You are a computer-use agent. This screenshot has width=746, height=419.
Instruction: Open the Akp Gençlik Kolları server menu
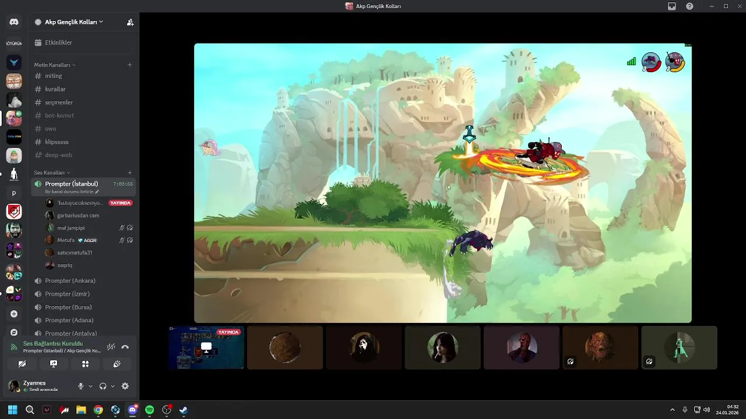click(x=74, y=22)
